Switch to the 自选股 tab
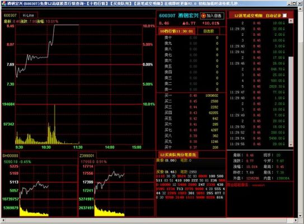Viewport: 304px width, 224px height. 209,31
